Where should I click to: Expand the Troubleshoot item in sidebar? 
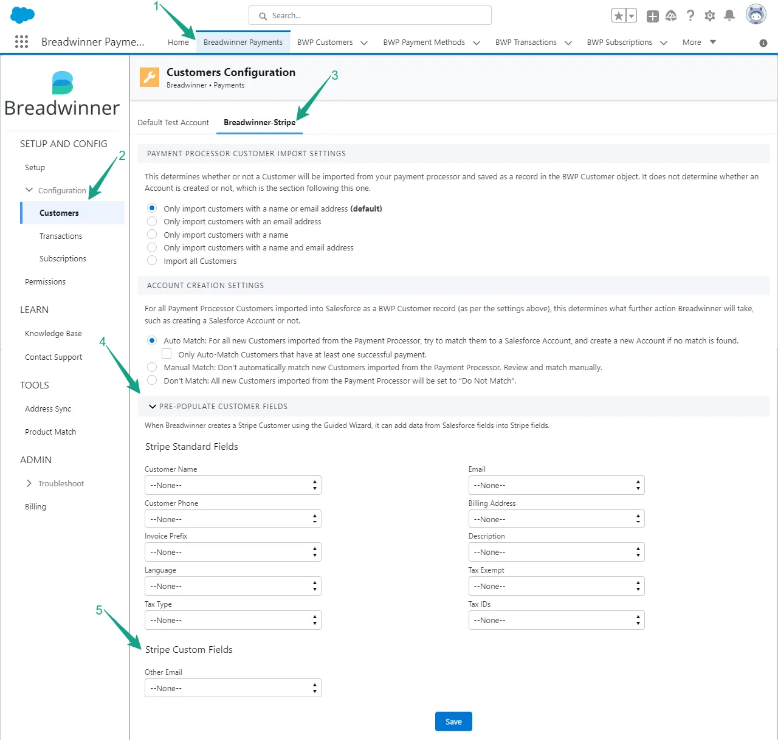tap(29, 483)
